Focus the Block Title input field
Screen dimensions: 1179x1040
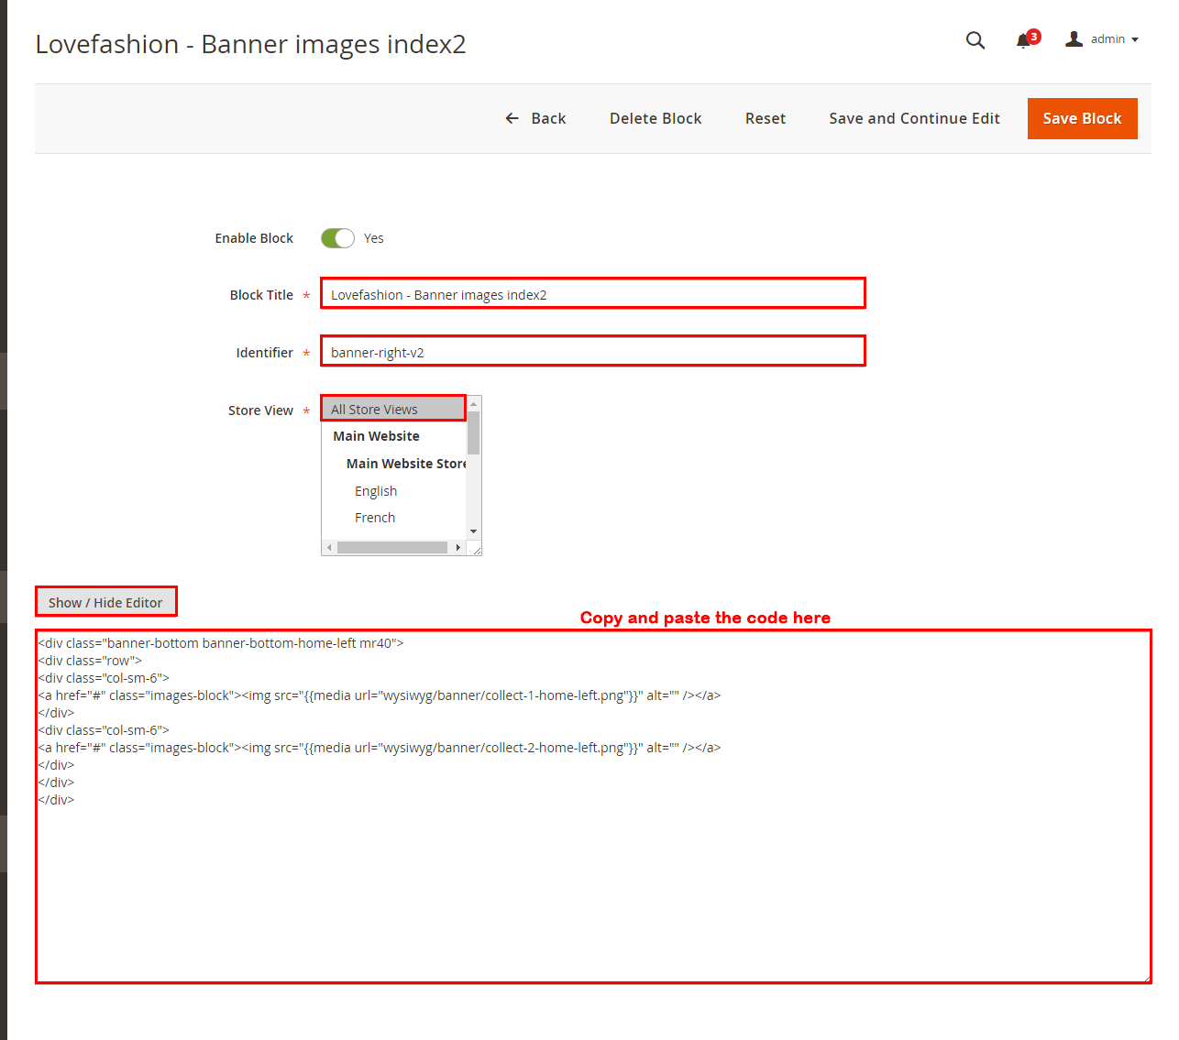(x=593, y=294)
